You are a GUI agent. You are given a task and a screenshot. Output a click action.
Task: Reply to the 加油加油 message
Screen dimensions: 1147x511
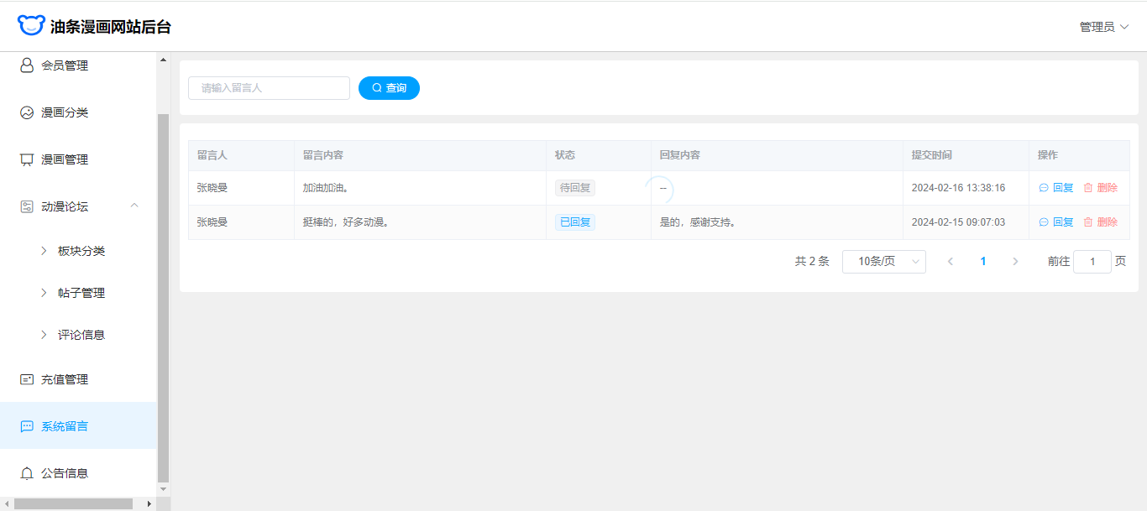1056,188
